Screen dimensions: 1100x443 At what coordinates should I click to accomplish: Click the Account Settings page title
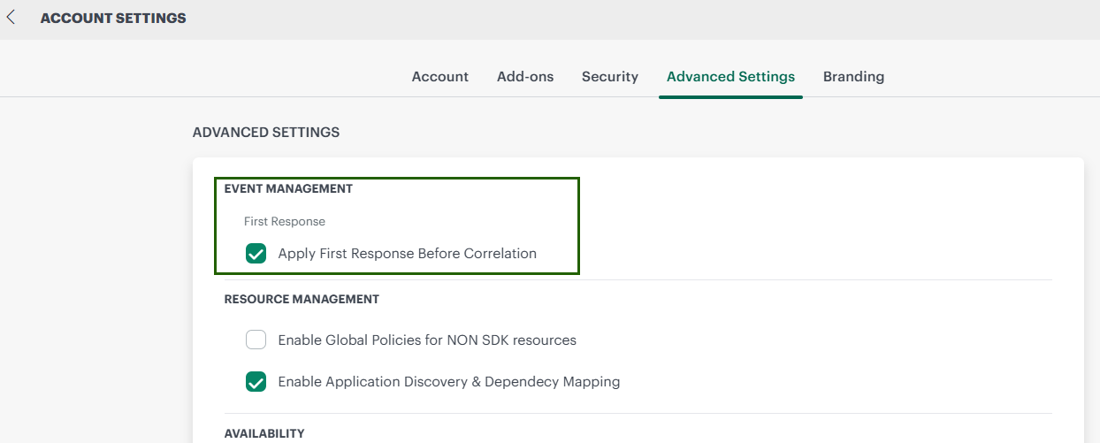pos(113,18)
